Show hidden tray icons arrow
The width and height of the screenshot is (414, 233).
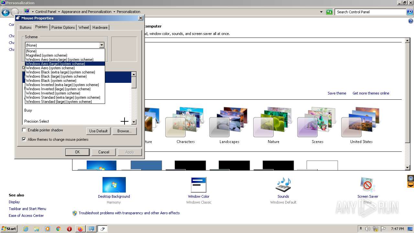tap(361, 229)
